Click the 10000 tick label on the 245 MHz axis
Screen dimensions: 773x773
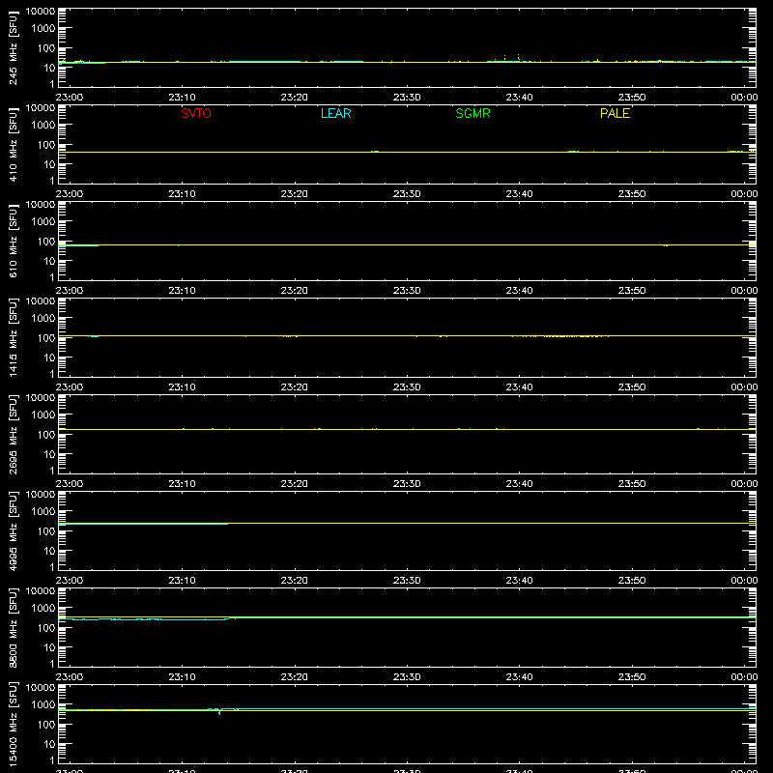41,12
